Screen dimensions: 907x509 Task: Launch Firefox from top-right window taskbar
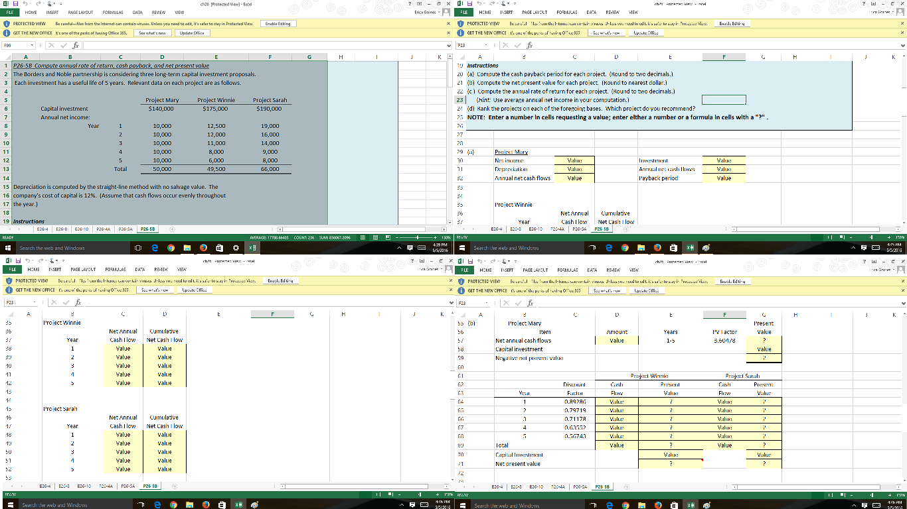[658, 248]
